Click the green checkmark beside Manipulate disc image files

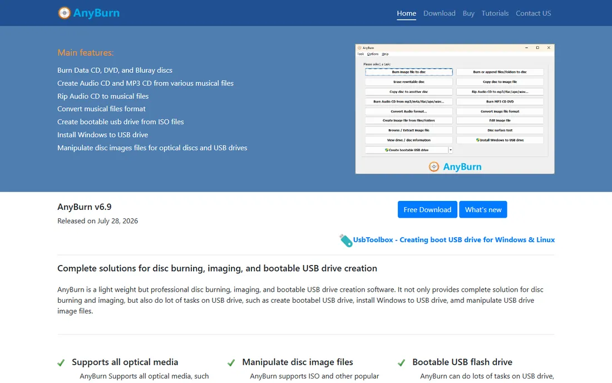point(231,363)
